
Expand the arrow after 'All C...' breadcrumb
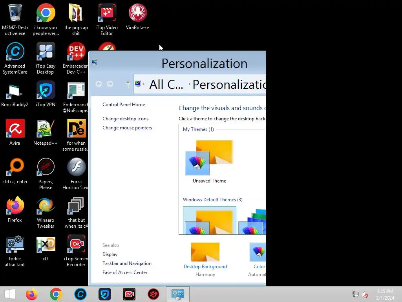point(189,84)
